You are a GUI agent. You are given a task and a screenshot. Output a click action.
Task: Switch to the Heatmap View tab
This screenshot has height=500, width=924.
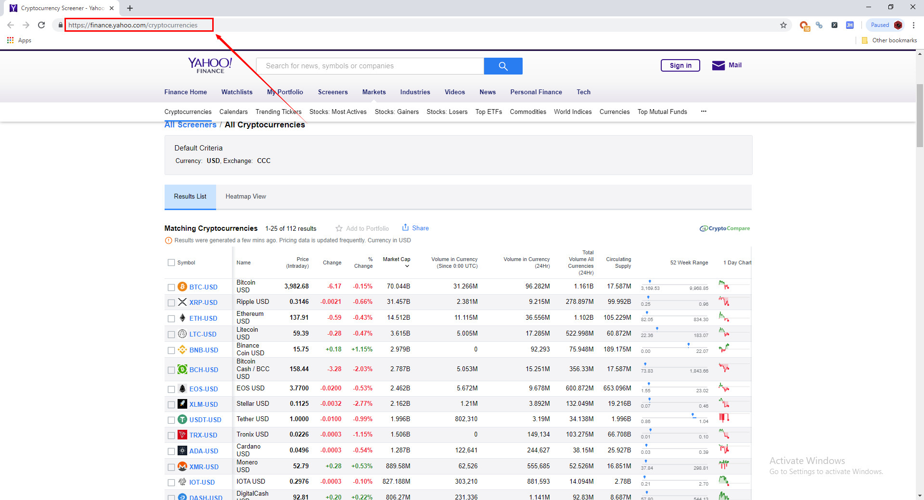245,196
